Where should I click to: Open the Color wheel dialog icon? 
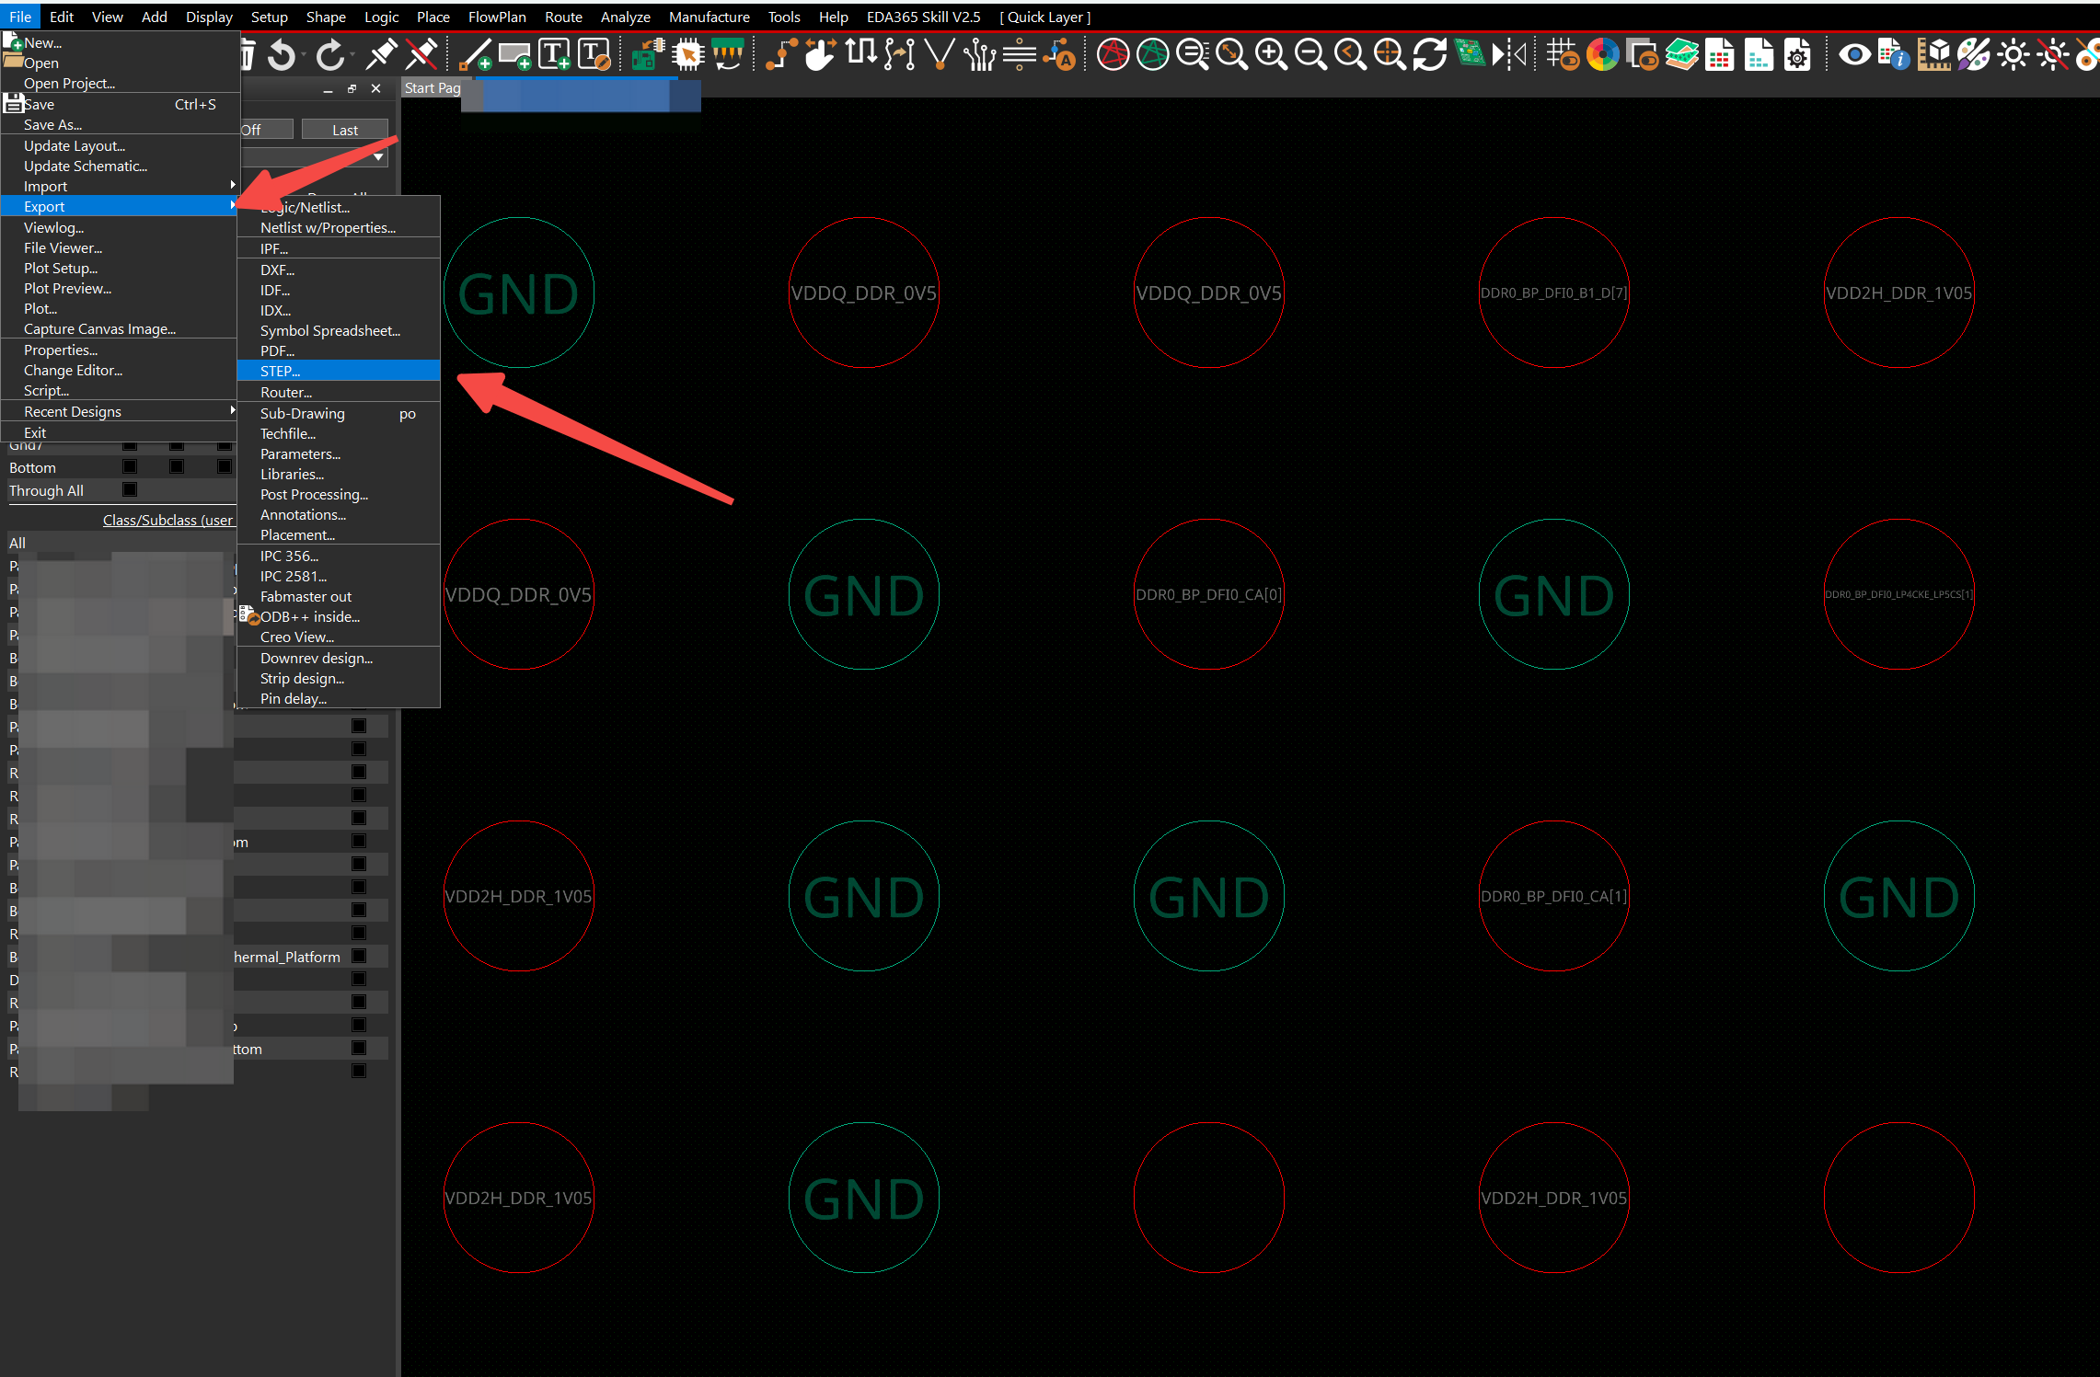pyautogui.click(x=1602, y=55)
